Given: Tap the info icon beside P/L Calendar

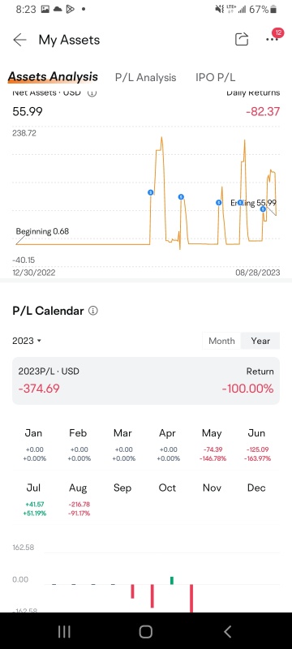Looking at the screenshot, I should tap(93, 311).
